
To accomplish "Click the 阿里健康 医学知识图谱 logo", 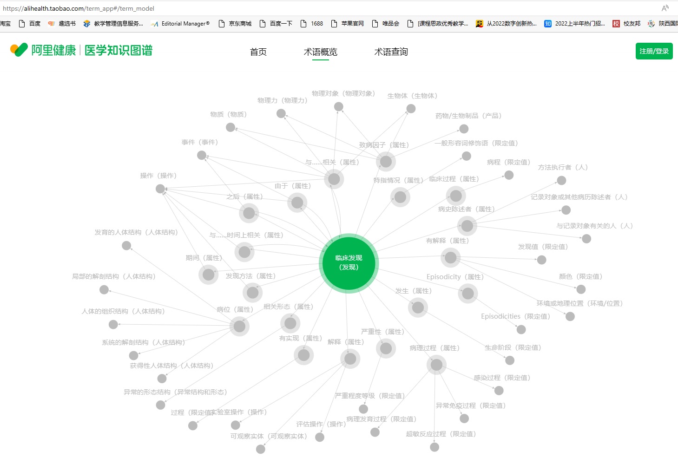I will (82, 50).
